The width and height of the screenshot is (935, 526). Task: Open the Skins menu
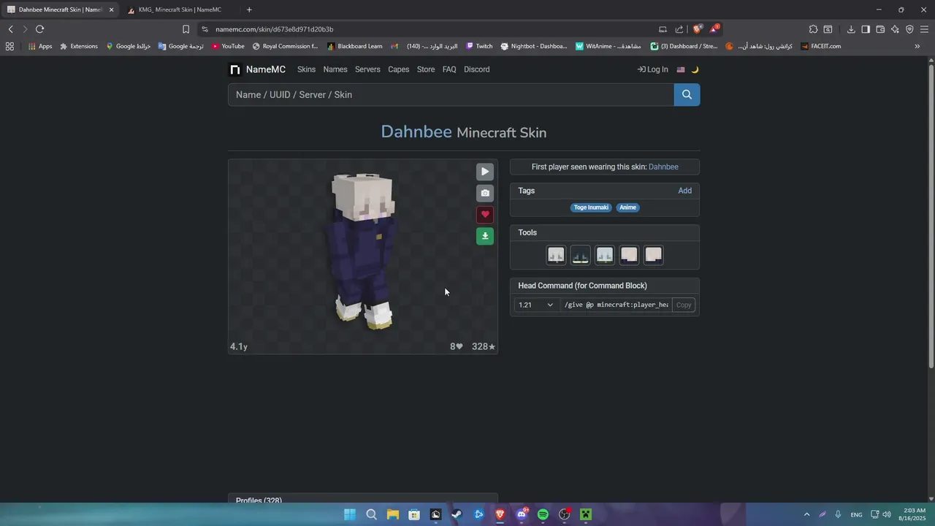(x=306, y=69)
